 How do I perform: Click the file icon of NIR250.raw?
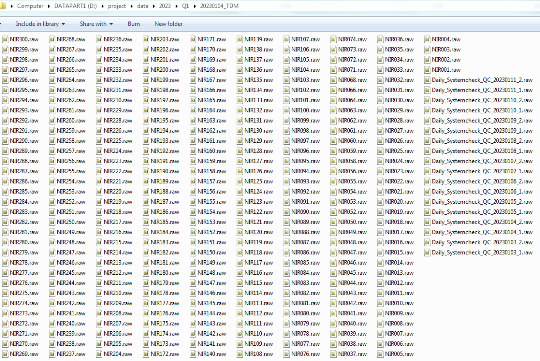pyautogui.click(x=52, y=222)
